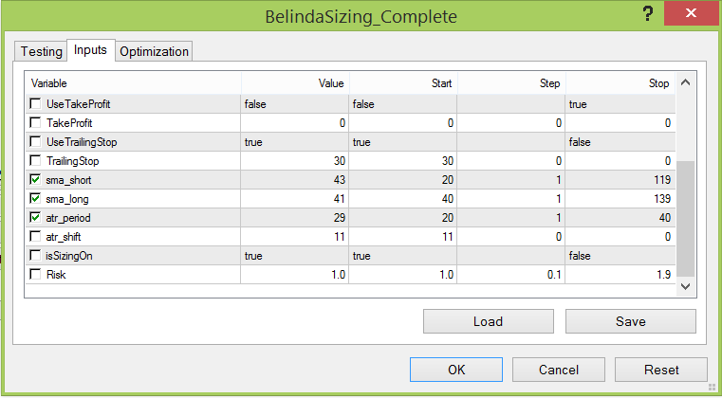Confirm with the OK button

coord(456,370)
